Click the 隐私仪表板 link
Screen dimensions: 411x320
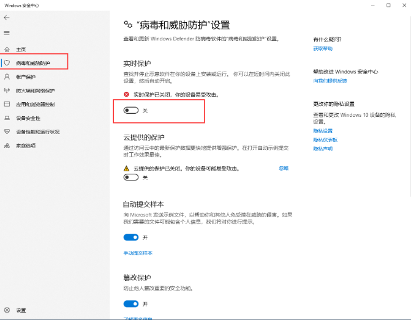325,140
